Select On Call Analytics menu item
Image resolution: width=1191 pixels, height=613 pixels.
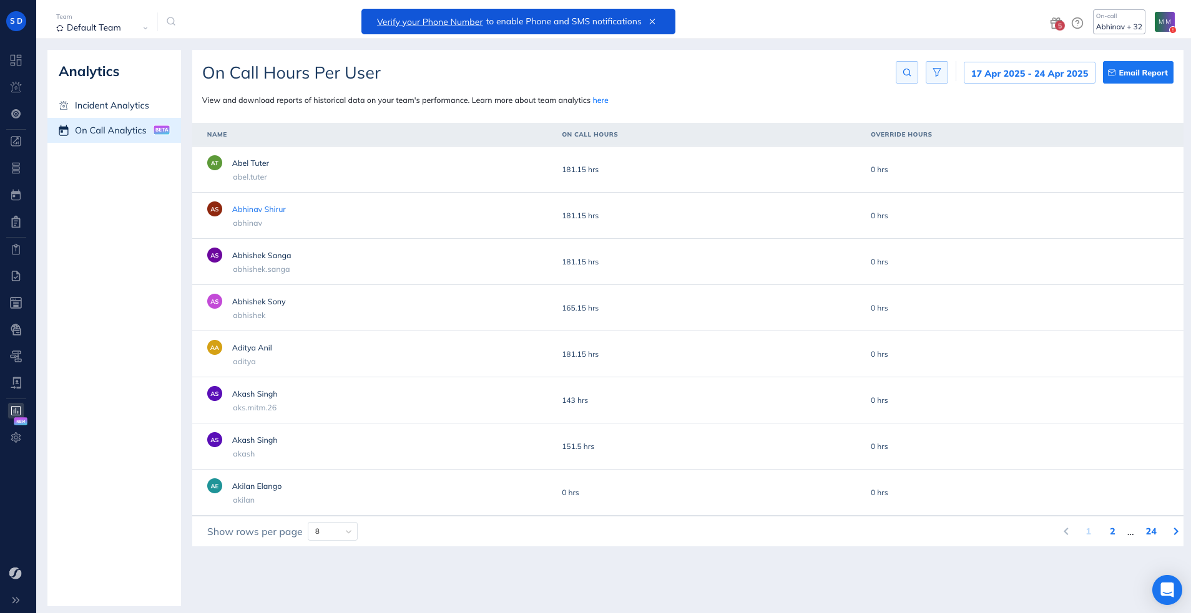[110, 130]
